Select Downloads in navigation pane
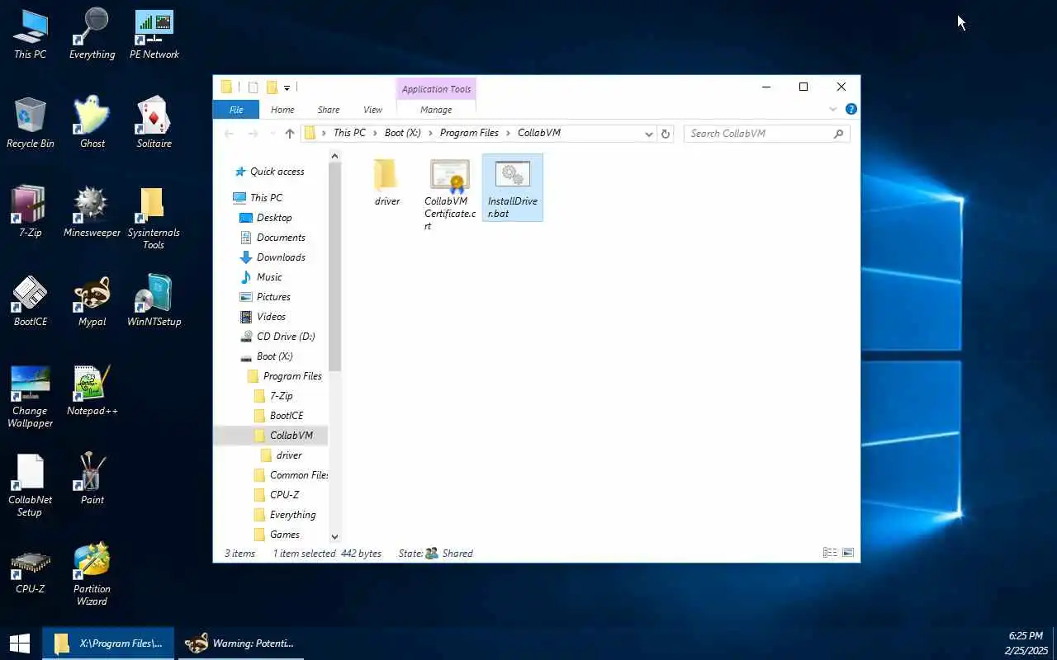This screenshot has height=660, width=1057. click(x=281, y=257)
